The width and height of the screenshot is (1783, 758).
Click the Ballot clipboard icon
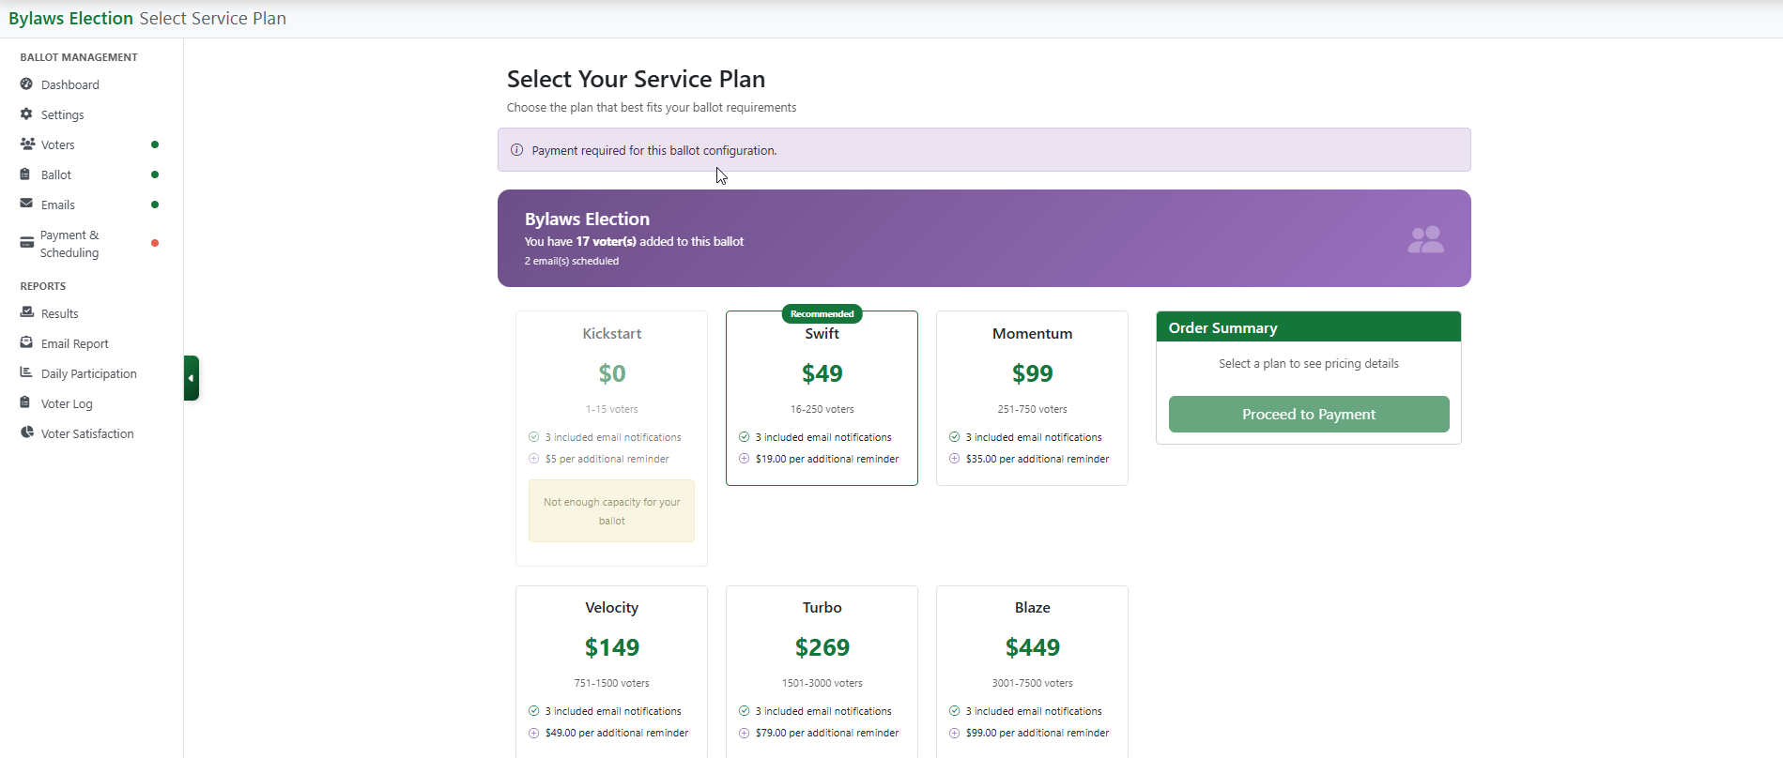(x=26, y=174)
